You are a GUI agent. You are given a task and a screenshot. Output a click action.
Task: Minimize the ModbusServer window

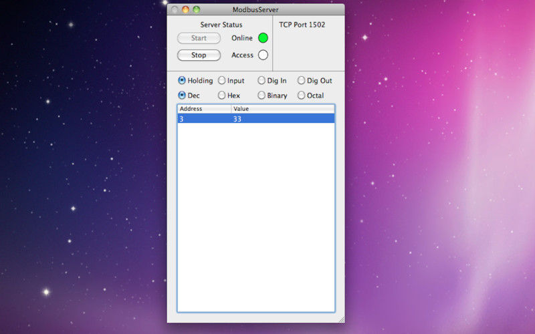coord(185,9)
